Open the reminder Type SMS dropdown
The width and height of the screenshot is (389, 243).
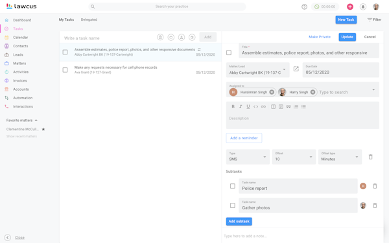click(248, 157)
